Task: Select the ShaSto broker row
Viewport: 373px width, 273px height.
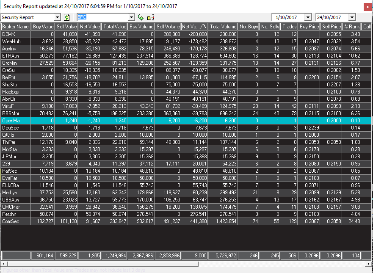Action: pos(186,84)
